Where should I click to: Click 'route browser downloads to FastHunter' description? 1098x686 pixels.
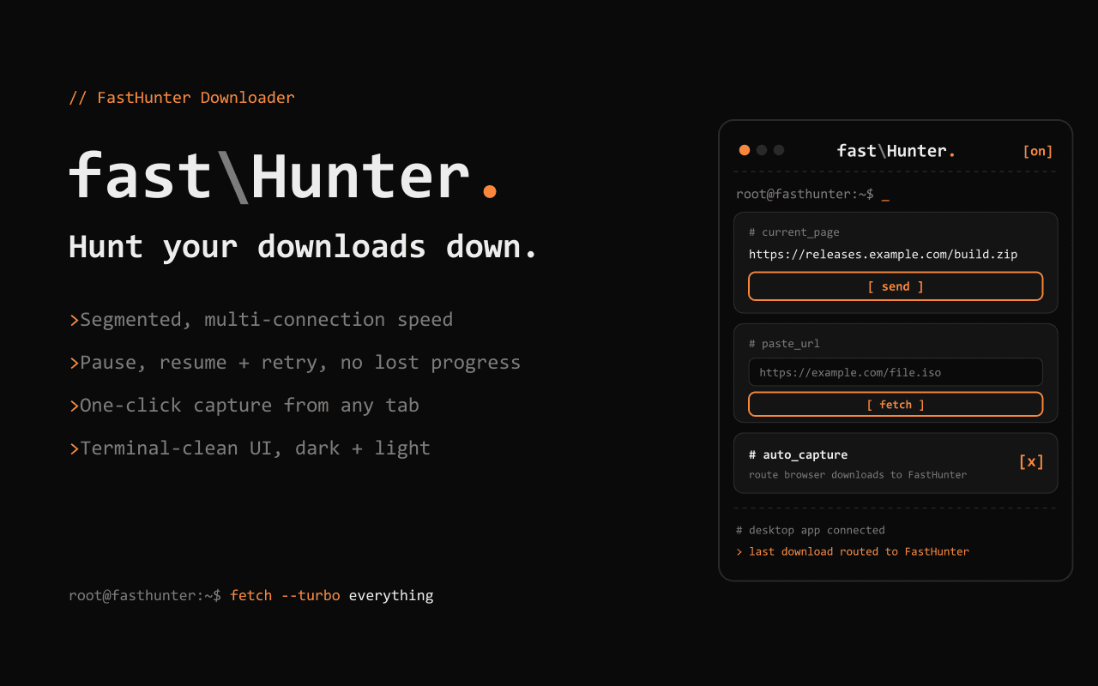(x=858, y=474)
